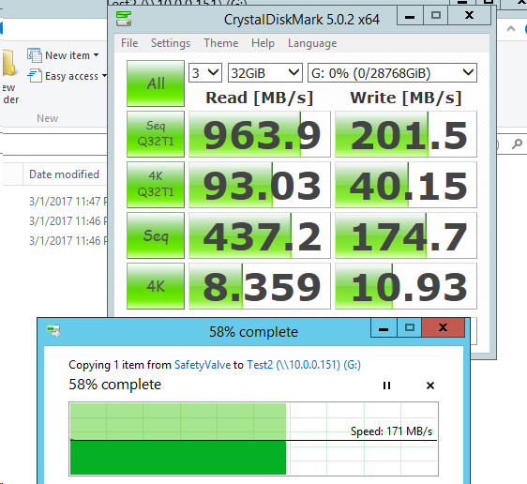The width and height of the screenshot is (527, 484).
Task: Click the 4K Q32T1 read result 93.03
Action: pos(260,185)
